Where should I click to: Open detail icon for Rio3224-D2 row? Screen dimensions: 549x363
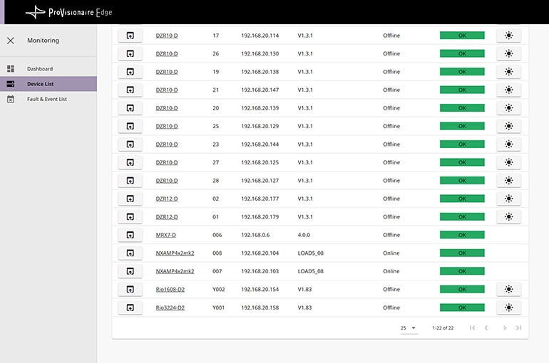(130, 307)
